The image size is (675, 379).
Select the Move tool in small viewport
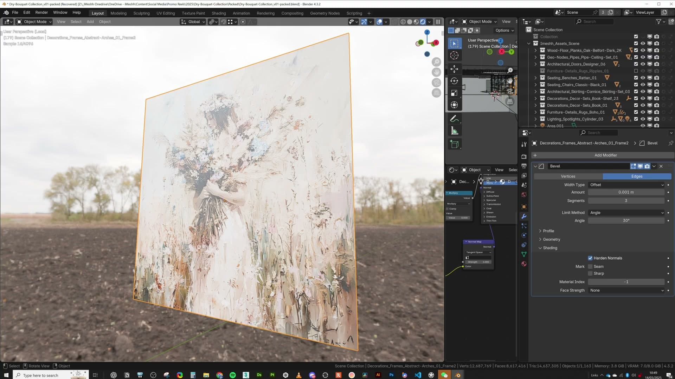(454, 68)
